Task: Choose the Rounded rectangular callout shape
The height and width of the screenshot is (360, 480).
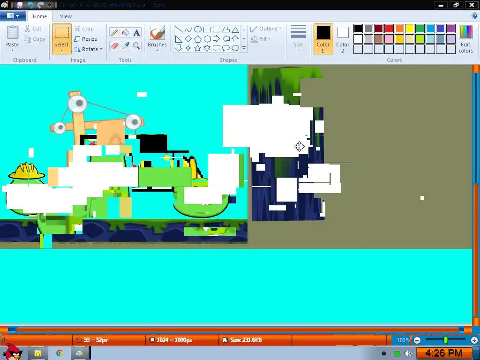Action: (217, 48)
